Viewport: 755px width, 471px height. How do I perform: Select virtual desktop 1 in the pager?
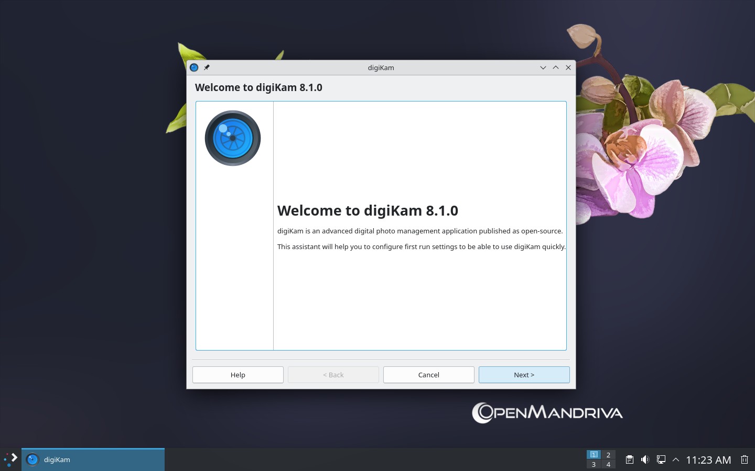click(594, 454)
